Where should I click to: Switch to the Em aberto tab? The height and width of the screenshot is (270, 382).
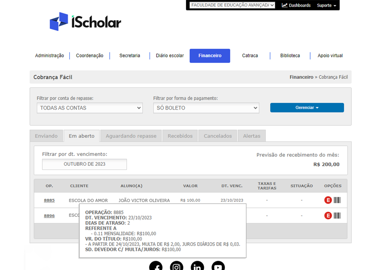[x=82, y=136]
